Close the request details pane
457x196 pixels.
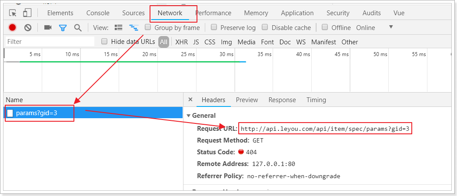(x=190, y=100)
